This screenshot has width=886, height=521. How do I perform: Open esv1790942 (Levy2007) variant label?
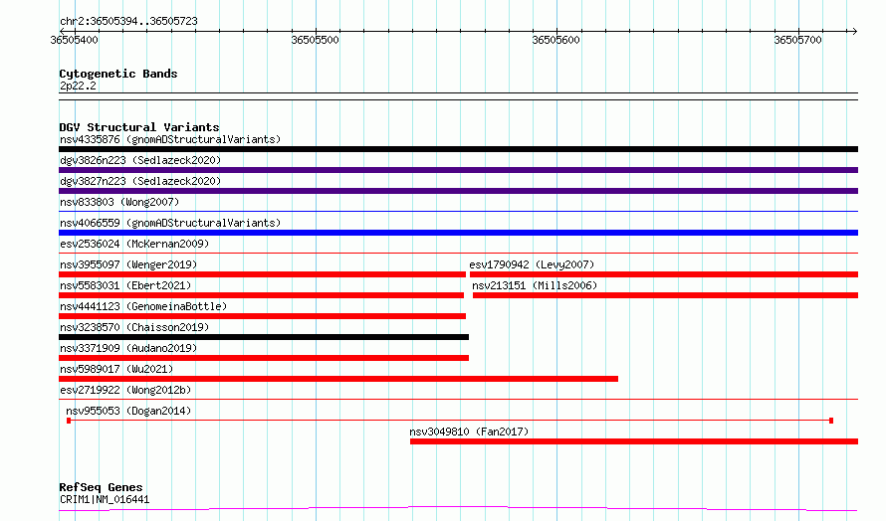[532, 264]
